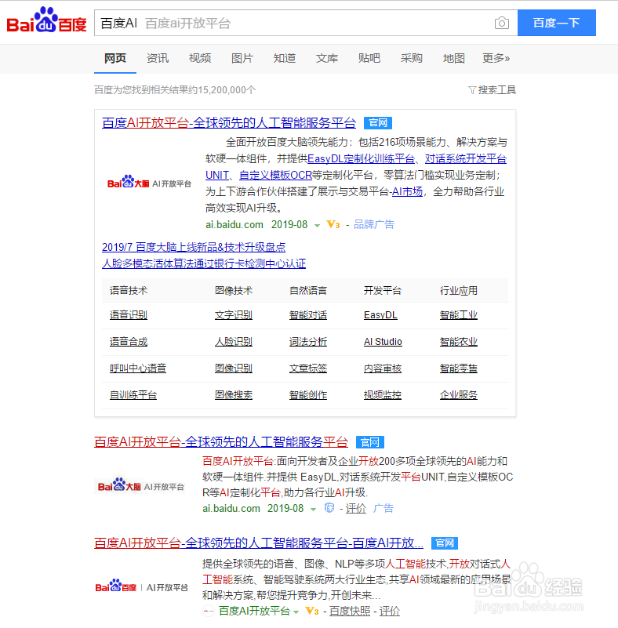Screen dimensions: 618x628
Task: Open the 呼叫中心语音 link
Action: coord(138,368)
